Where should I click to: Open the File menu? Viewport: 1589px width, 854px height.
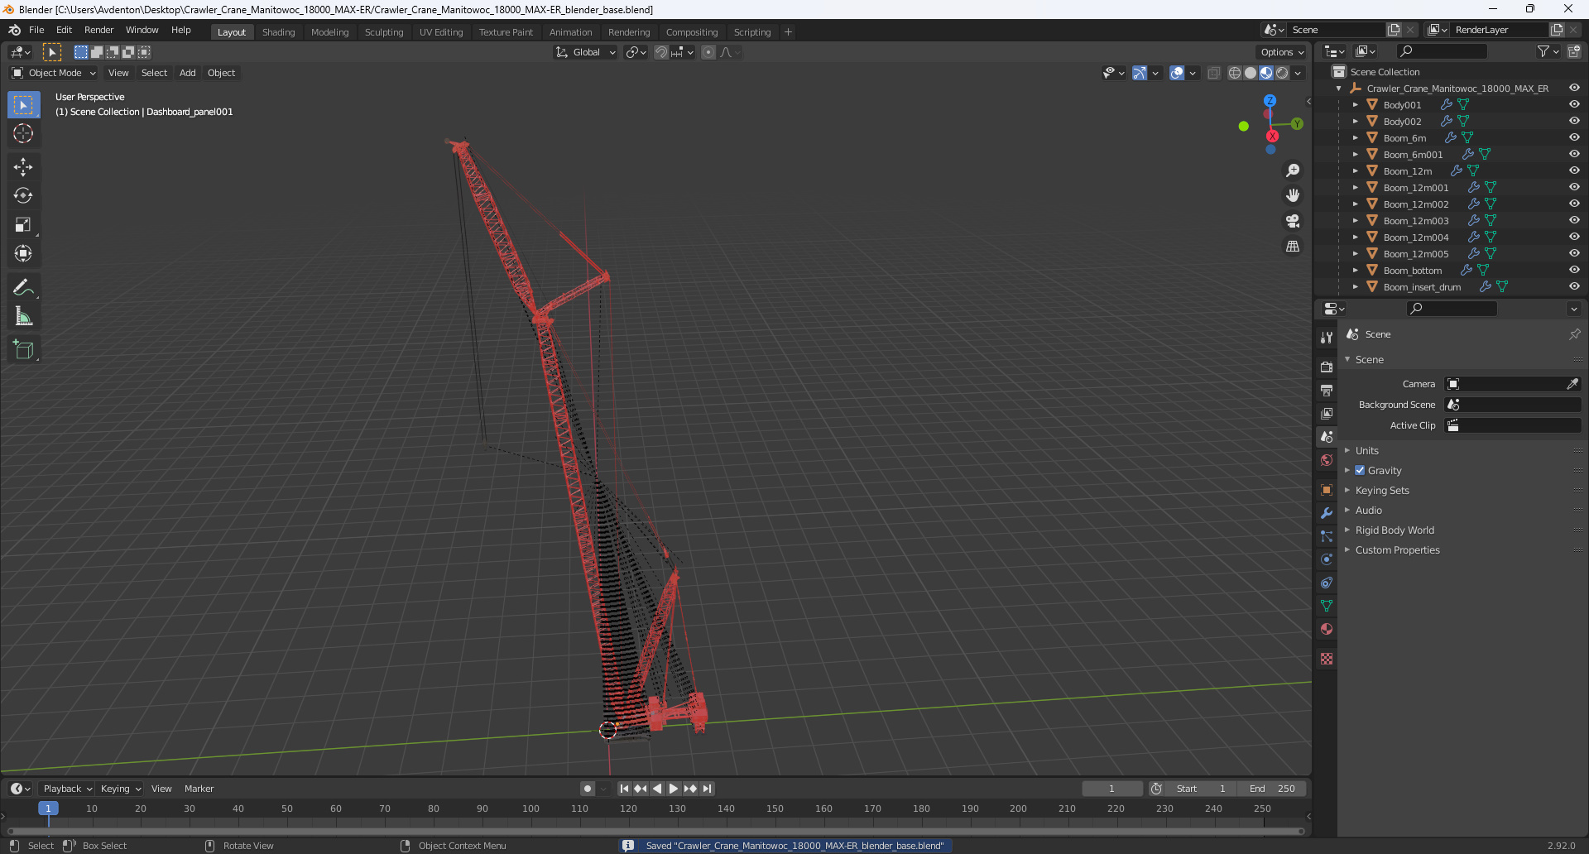pos(36,30)
